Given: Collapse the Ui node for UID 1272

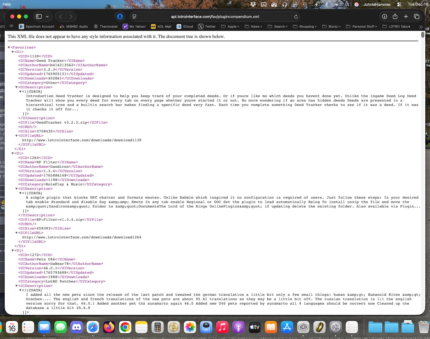Looking at the screenshot, I should pyautogui.click(x=13, y=250).
